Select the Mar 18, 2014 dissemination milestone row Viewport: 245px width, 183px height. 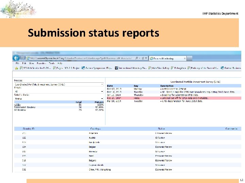point(174,101)
